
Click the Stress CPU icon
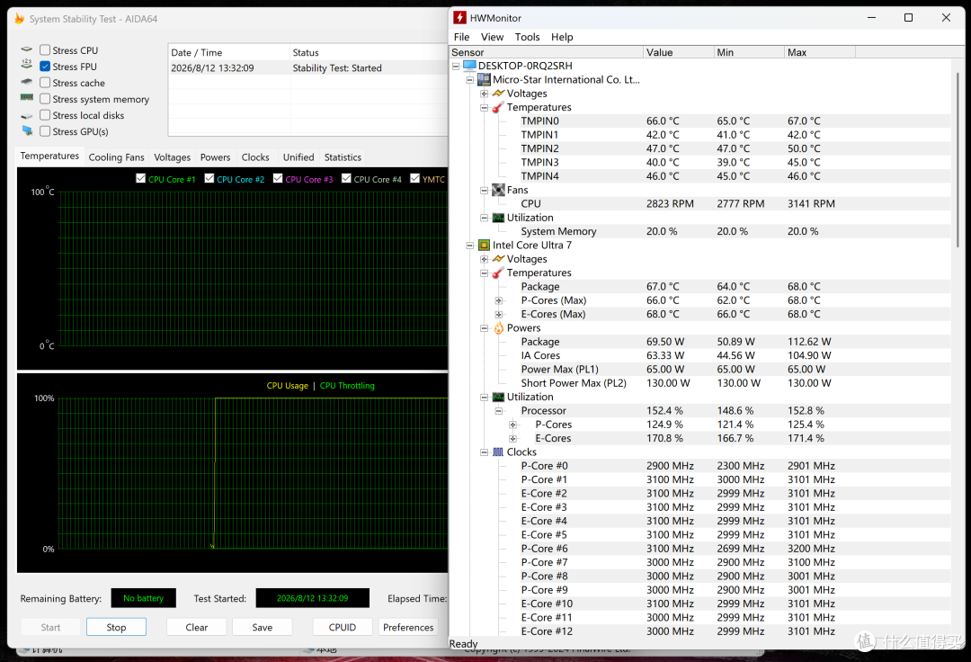coord(27,49)
